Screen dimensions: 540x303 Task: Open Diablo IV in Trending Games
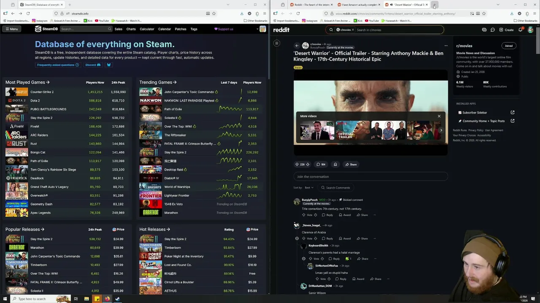(172, 178)
